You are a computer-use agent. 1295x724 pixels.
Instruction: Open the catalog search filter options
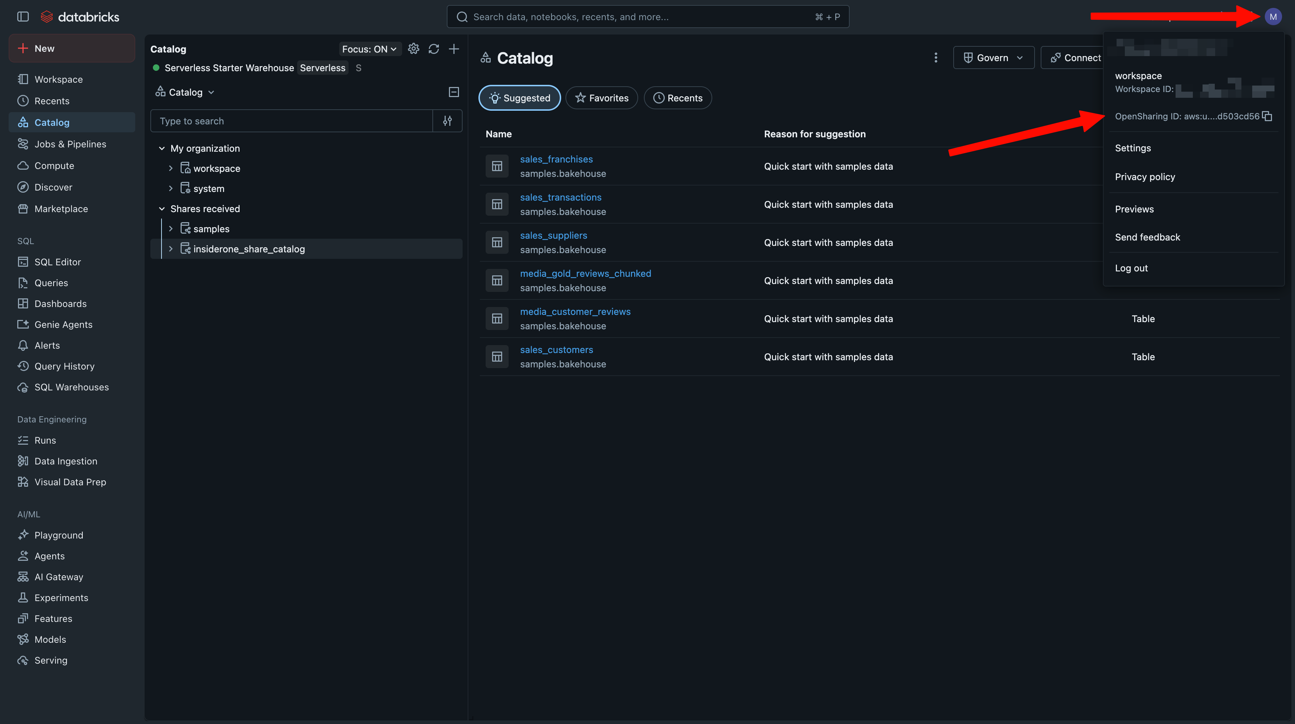pos(447,120)
